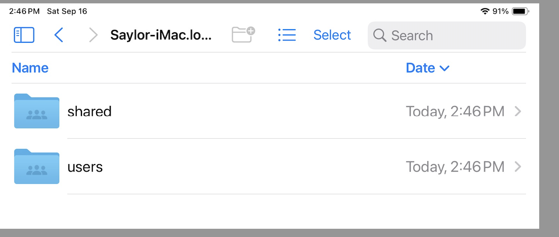Tap the battery indicator icon
The image size is (559, 237).
(520, 11)
